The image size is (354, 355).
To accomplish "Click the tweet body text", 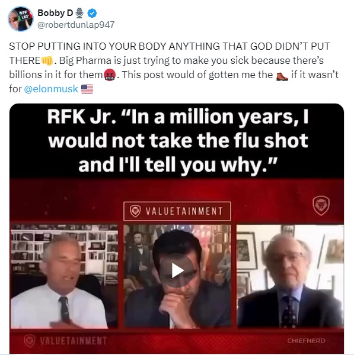I will 174,67.
